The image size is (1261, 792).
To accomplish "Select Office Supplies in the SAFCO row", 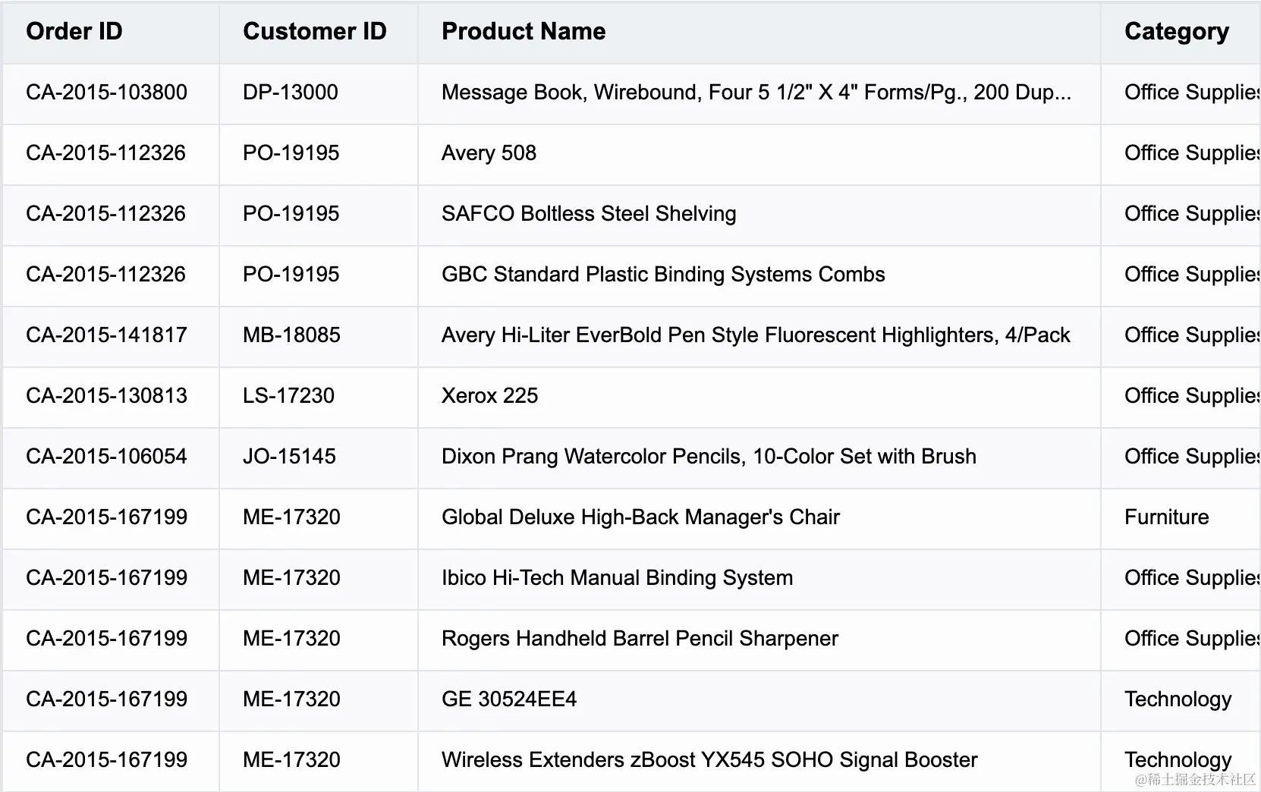I will 1181,215.
